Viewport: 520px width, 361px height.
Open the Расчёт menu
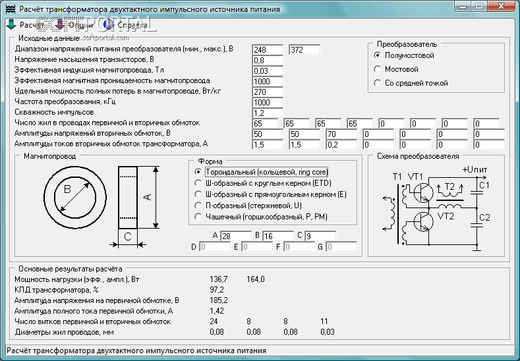point(32,25)
